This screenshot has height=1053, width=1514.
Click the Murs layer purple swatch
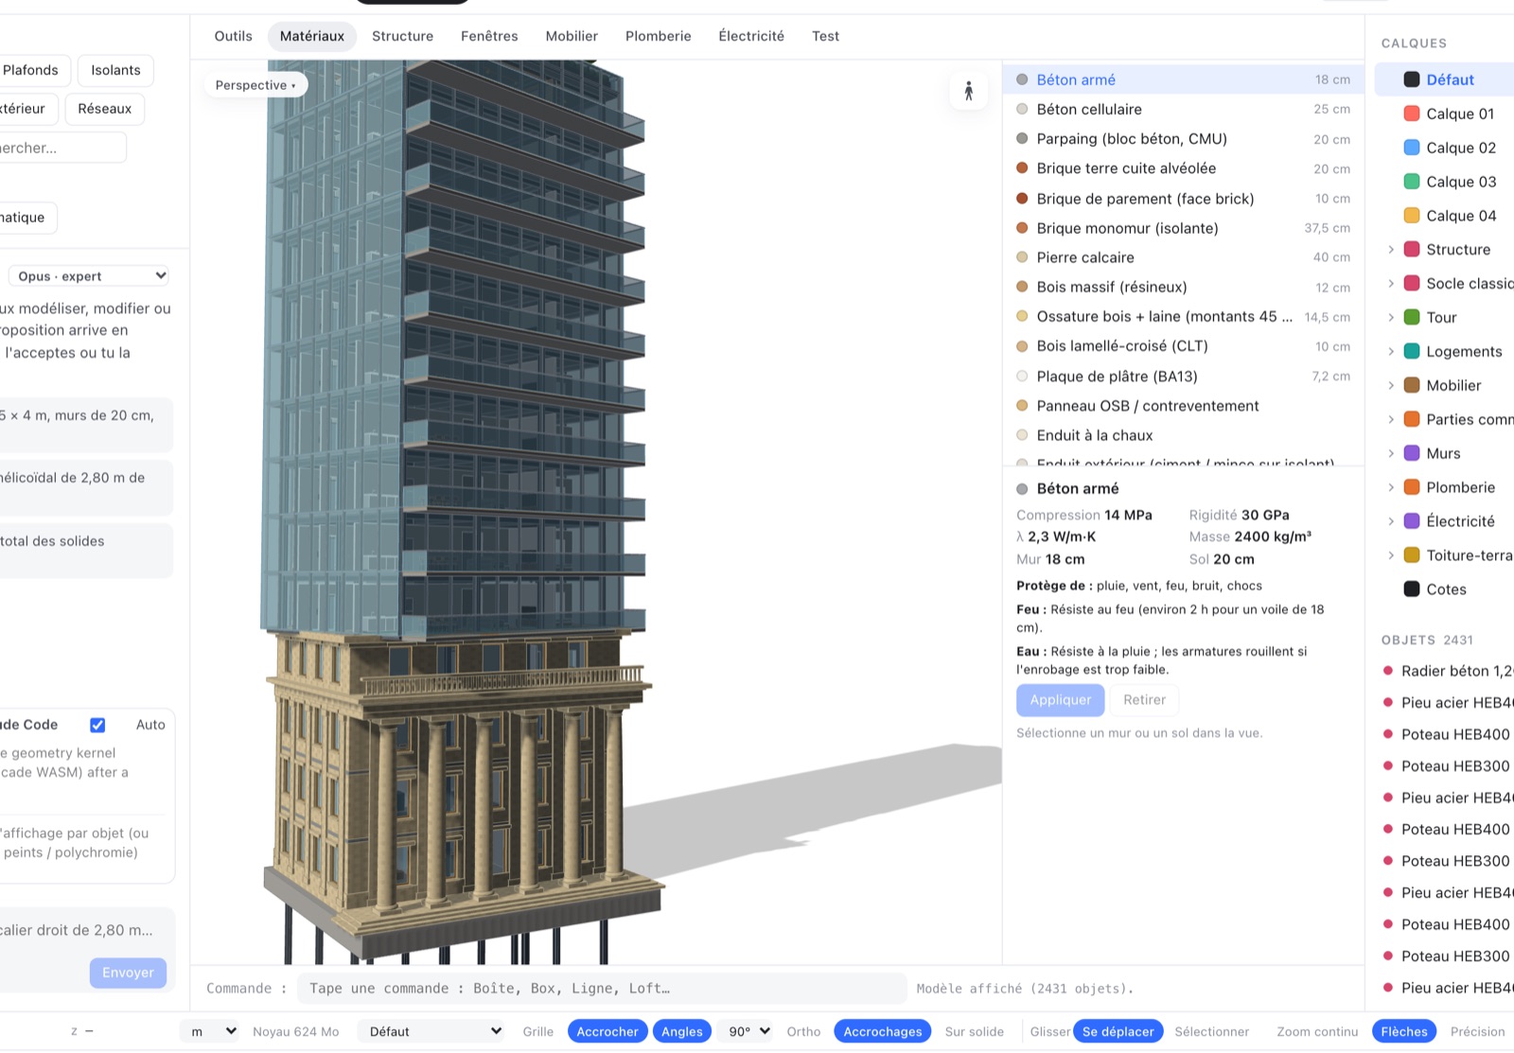[1411, 453]
